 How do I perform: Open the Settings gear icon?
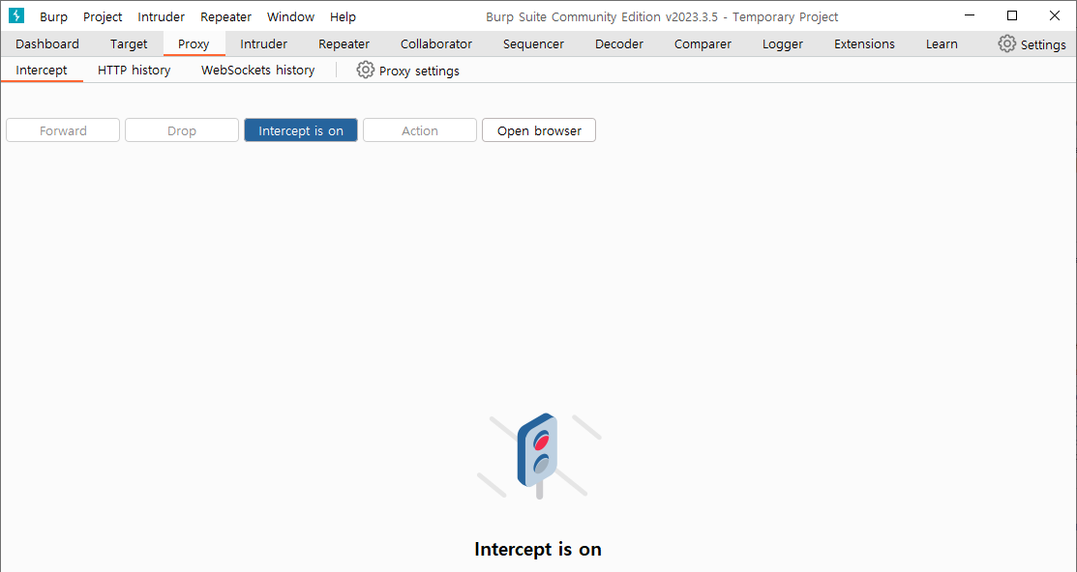[1007, 43]
